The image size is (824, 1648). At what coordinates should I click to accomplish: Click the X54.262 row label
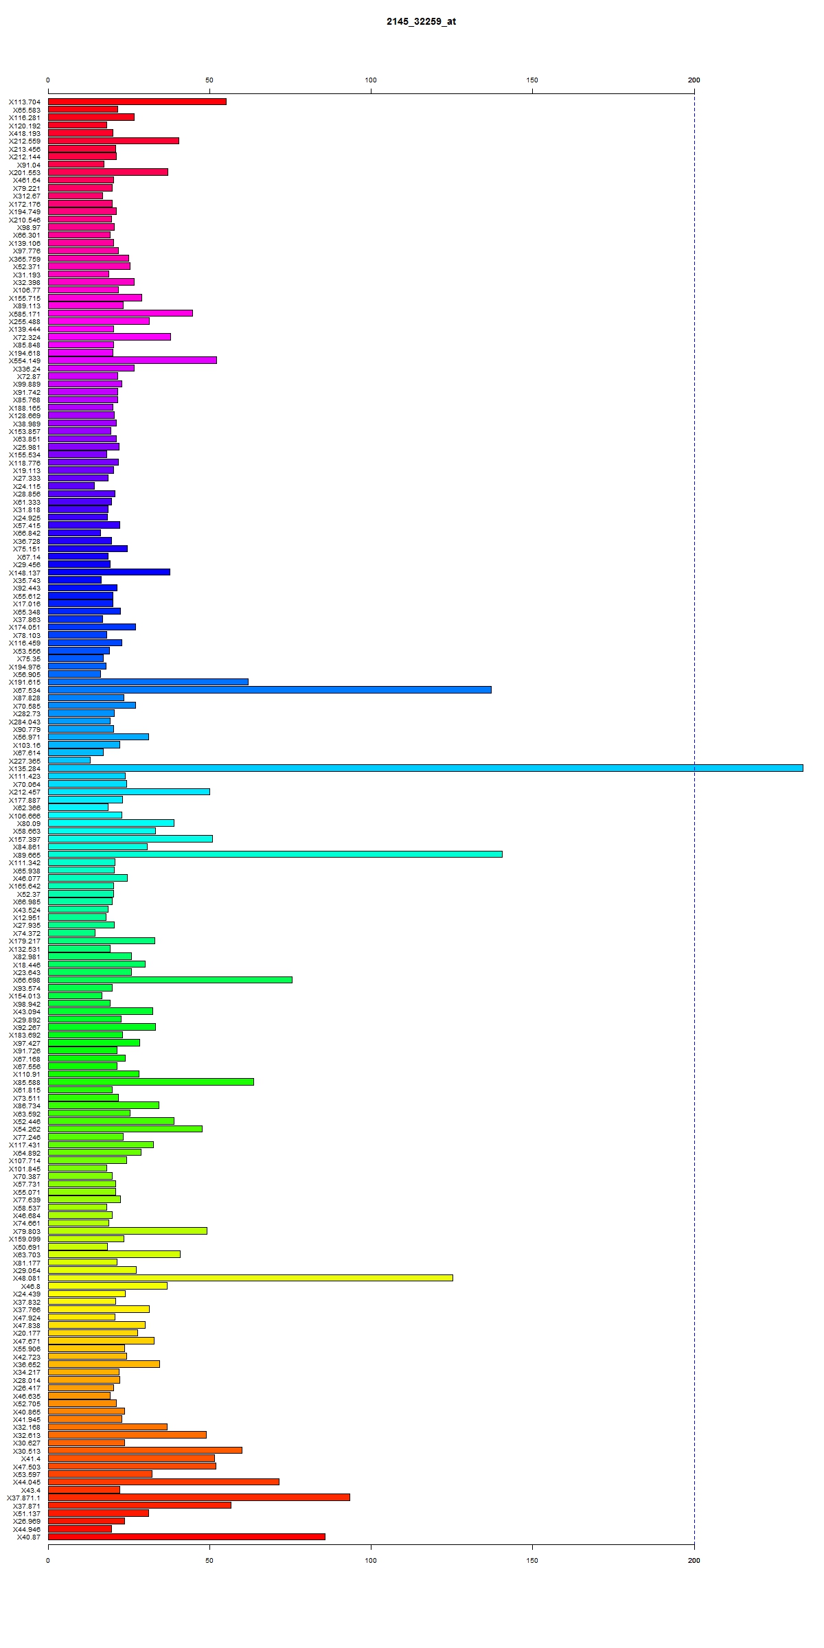point(27,1129)
